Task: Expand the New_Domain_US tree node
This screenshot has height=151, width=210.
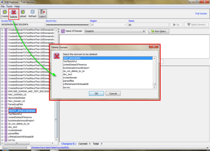Action: click(x=2, y=101)
